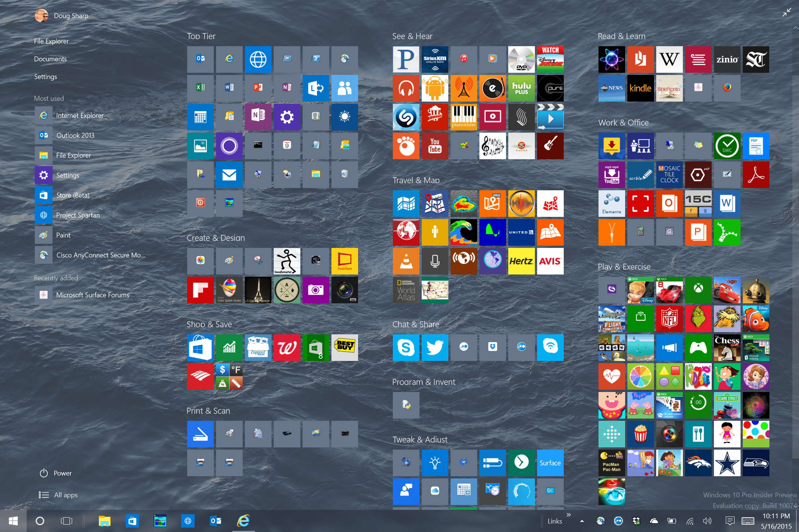799x532 pixels.
Task: Show hidden system tray icons
Action: tap(582, 521)
